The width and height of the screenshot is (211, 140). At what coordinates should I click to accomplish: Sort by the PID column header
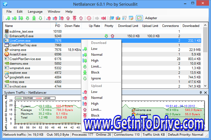(x=57, y=26)
